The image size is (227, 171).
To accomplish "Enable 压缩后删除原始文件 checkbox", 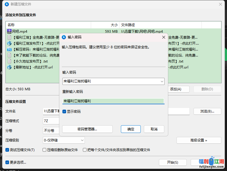I will [45, 150].
